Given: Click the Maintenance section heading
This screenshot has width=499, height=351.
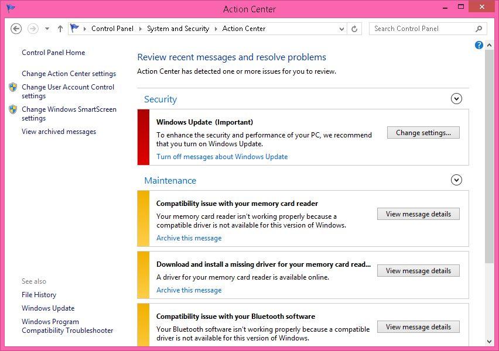Looking at the screenshot, I should (170, 180).
